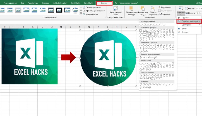Image resolution: width=202 pixels, height=116 pixels.
Task: Select the circular cropped Excel Hacks picture
Action: click(x=108, y=58)
